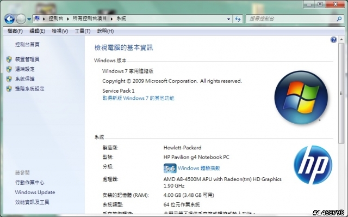This screenshot has height=217, width=348.
Task: Minimize the System window
Action: point(309,4)
